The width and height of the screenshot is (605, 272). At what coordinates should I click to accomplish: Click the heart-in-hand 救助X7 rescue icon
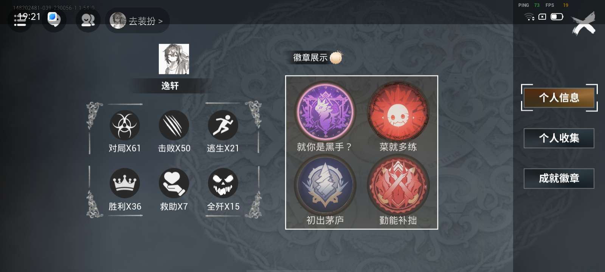(x=174, y=183)
